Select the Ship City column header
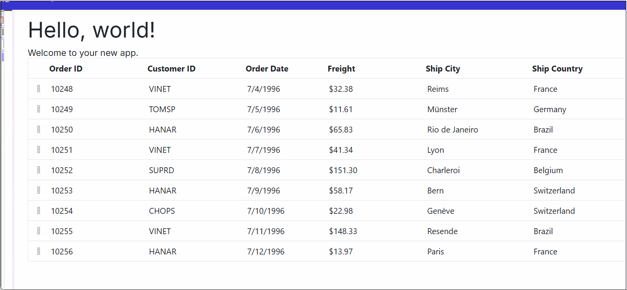This screenshot has height=290, width=627. point(443,69)
